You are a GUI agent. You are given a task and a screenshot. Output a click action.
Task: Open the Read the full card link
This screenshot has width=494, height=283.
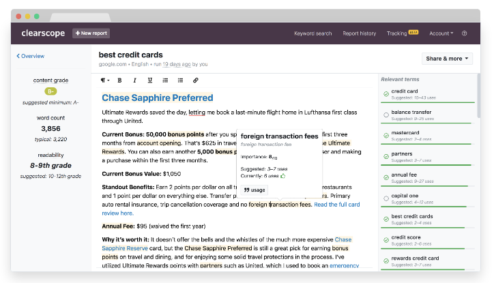(337, 205)
